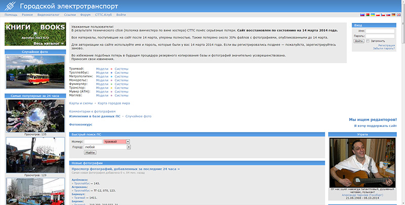Focus the Имя login field
The height and width of the screenshot is (205, 405).
(380, 31)
